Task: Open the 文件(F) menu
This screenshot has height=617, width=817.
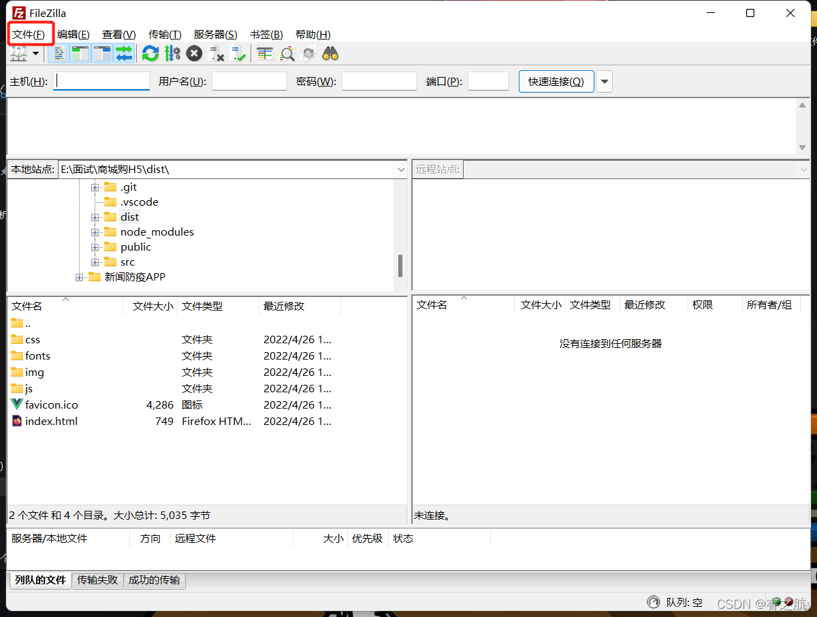Action: tap(29, 34)
